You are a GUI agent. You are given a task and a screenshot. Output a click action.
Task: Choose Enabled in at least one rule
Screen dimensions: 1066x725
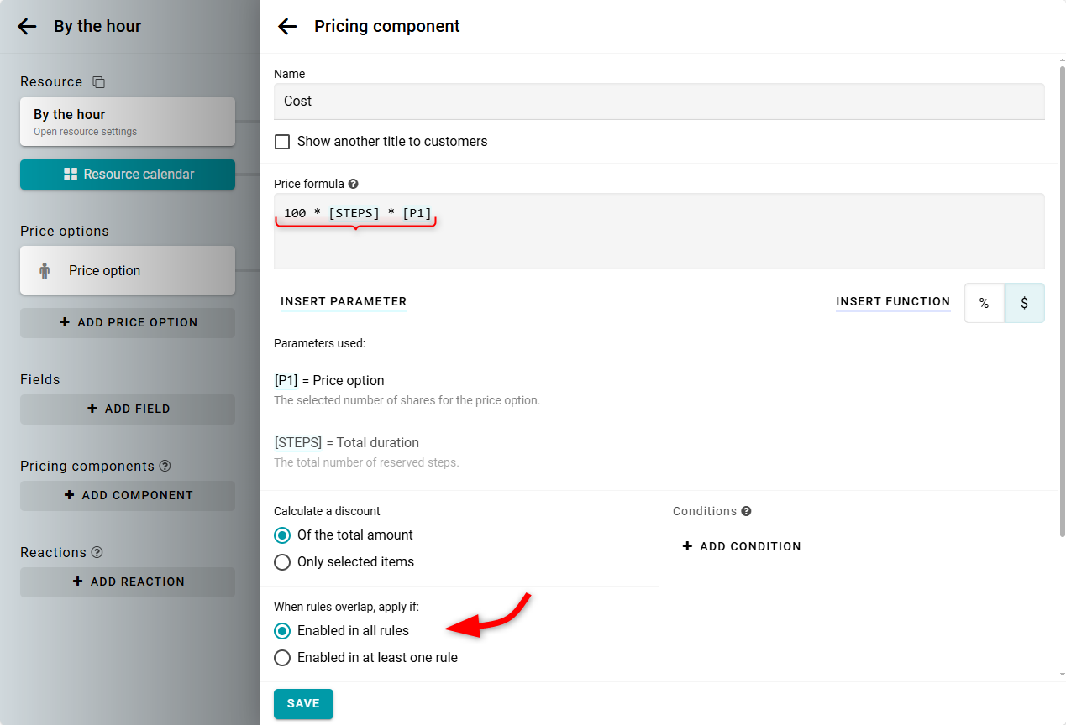[x=282, y=658]
